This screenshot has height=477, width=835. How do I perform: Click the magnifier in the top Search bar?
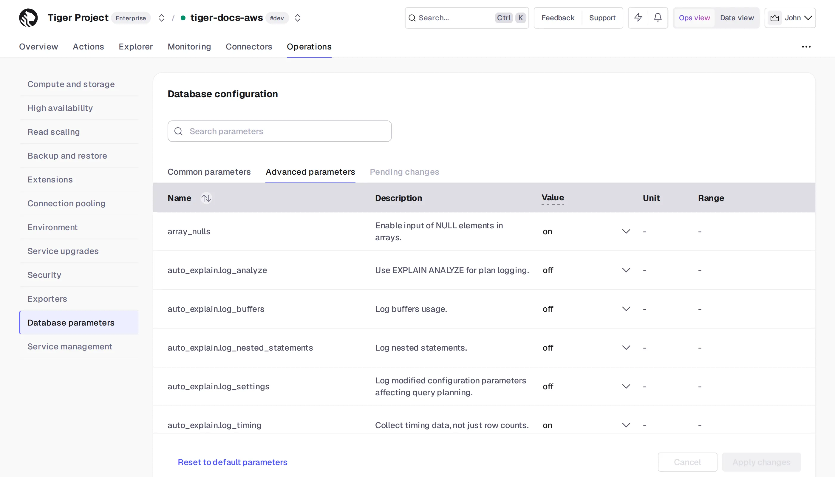pyautogui.click(x=412, y=18)
